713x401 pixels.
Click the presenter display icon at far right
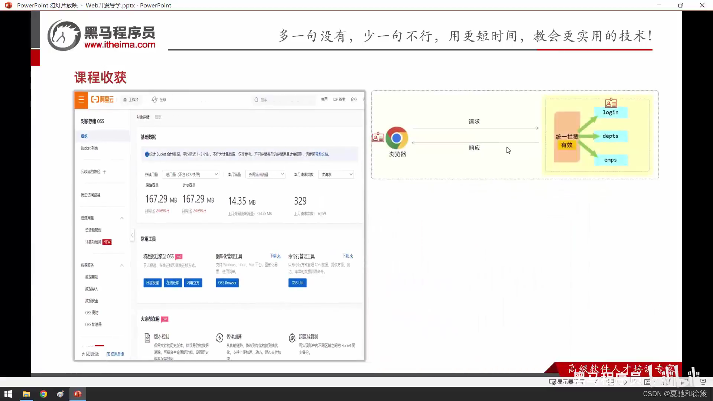click(x=703, y=382)
